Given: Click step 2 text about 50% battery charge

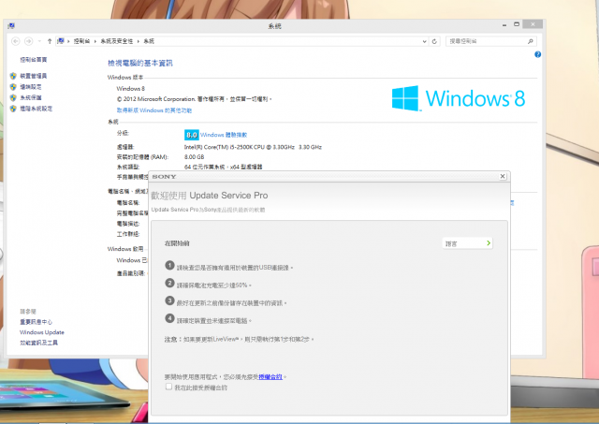Looking at the screenshot, I should pos(214,285).
